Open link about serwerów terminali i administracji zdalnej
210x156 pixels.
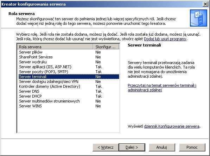pos(162,87)
